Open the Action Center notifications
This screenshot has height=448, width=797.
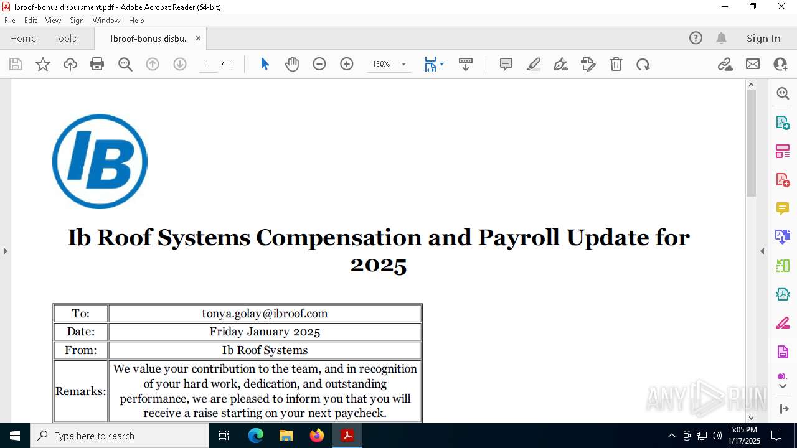[776, 436]
